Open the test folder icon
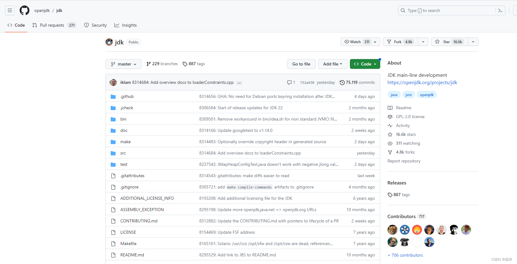 click(x=113, y=164)
